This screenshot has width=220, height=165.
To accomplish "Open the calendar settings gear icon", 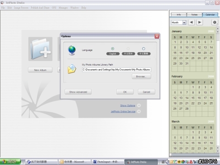I will [x=214, y=22].
